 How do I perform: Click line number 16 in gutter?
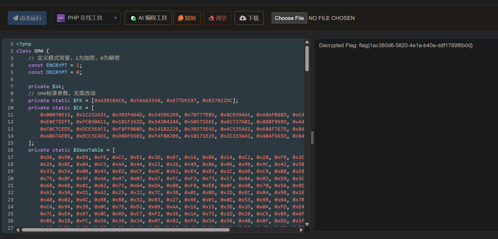coord(10,150)
